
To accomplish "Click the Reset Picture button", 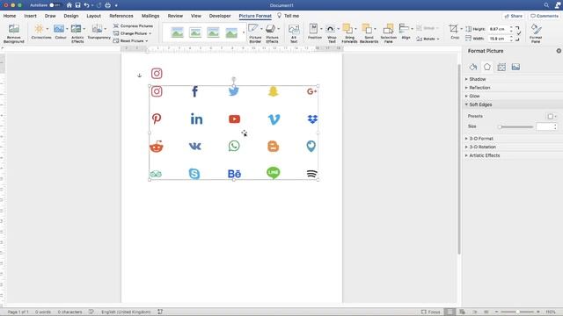I will [131, 41].
